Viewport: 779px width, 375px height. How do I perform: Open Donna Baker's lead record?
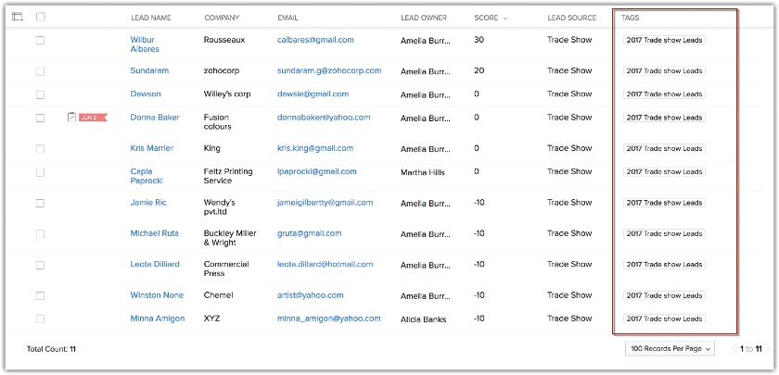(x=155, y=117)
